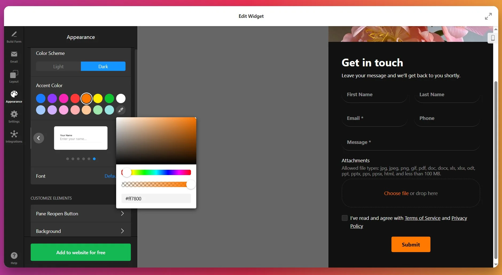
Task: Select the green accent color swatch
Action: [109, 98]
